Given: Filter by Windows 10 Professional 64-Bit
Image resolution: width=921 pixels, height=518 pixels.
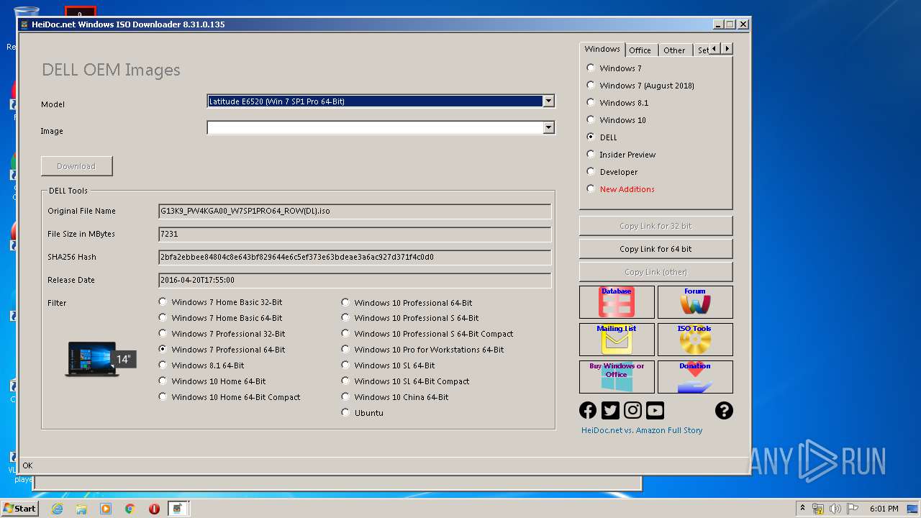Looking at the screenshot, I should 407,303.
